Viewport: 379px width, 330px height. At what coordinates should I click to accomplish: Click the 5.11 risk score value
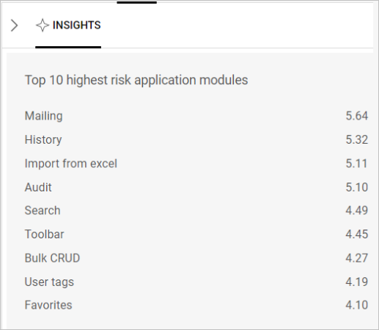click(356, 164)
